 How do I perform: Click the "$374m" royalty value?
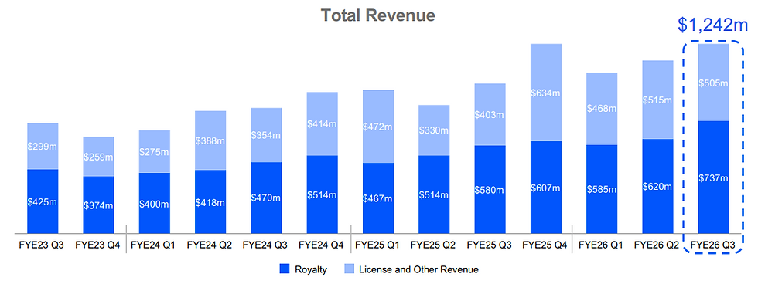[x=99, y=205]
